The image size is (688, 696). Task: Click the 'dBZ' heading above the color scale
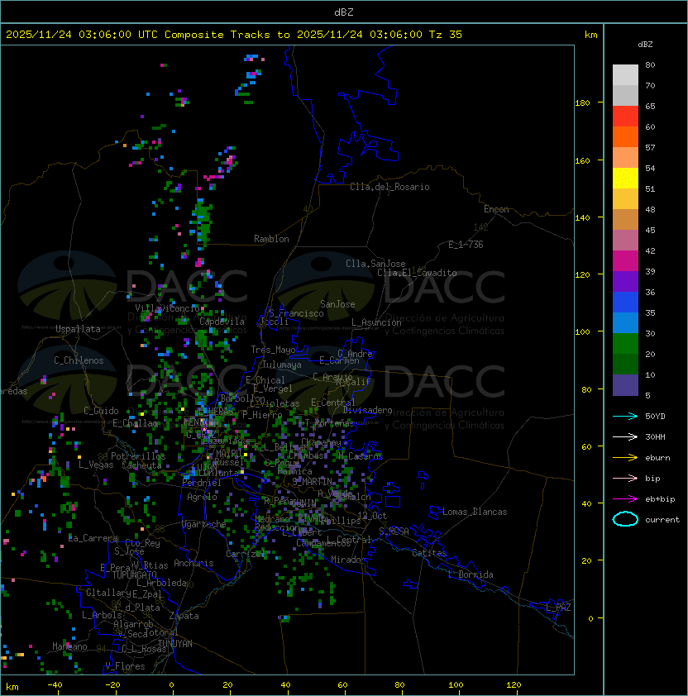(645, 45)
